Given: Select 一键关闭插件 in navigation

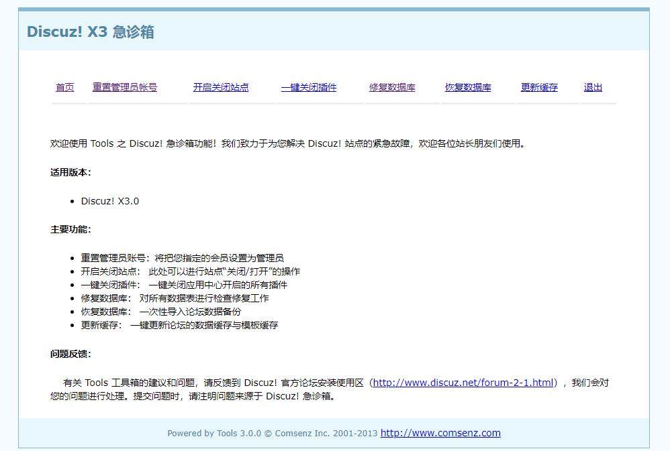Looking at the screenshot, I should 309,88.
